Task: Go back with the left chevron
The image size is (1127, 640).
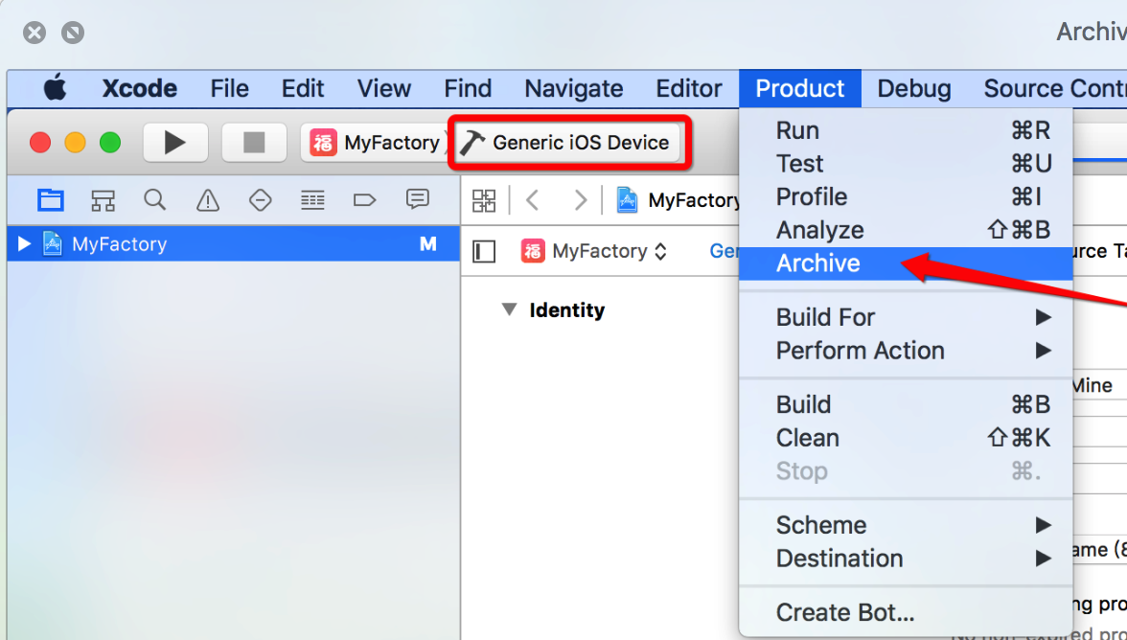Action: [x=533, y=199]
